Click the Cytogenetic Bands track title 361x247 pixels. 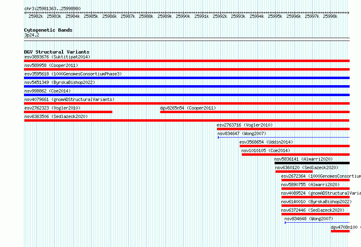pyautogui.click(x=48, y=30)
